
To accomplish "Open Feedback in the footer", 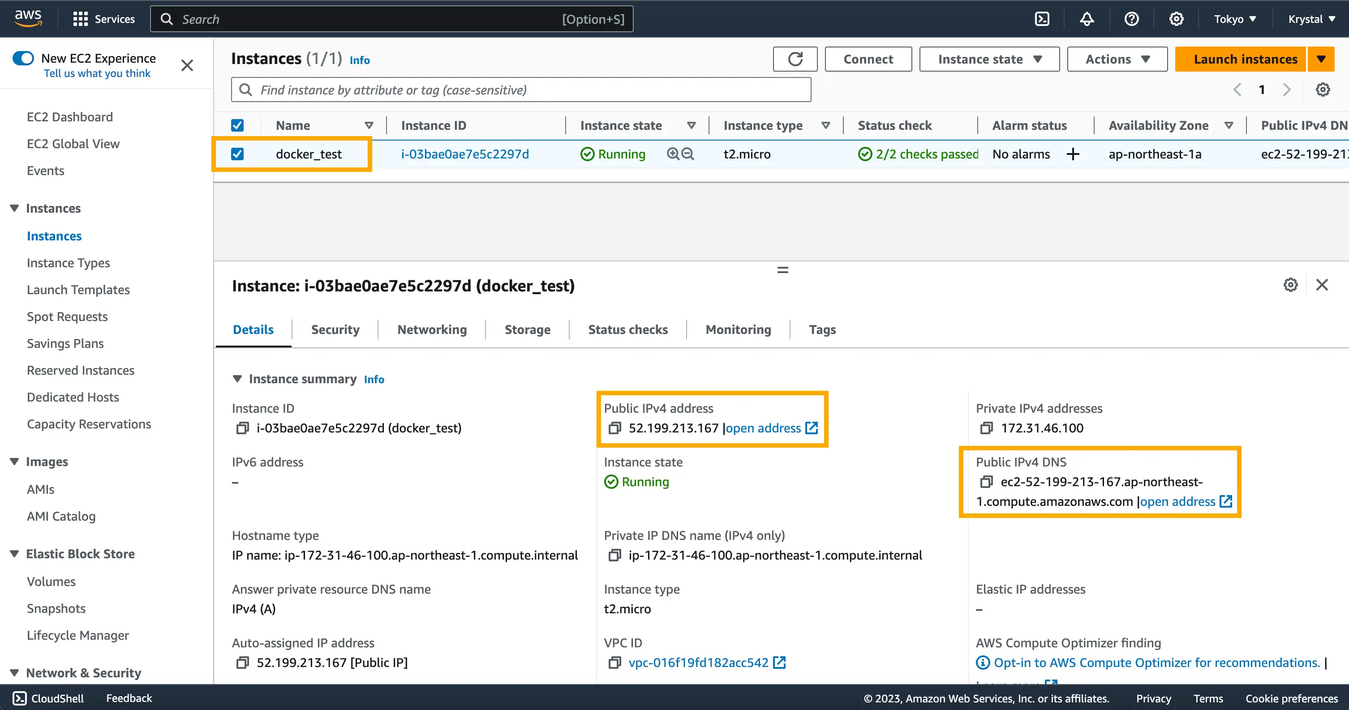I will [129, 698].
